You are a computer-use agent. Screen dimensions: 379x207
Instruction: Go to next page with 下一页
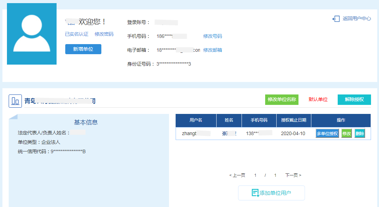293,175
